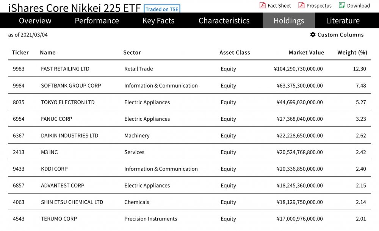The width and height of the screenshot is (379, 231).
Task: Select the Holdings tab
Action: [289, 21]
